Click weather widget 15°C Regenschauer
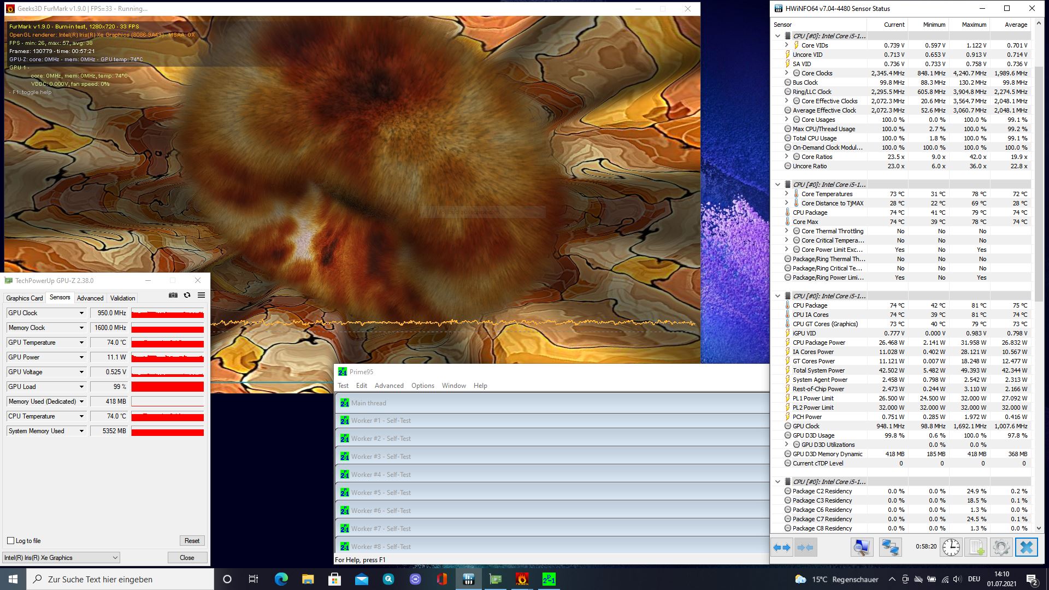 point(836,579)
